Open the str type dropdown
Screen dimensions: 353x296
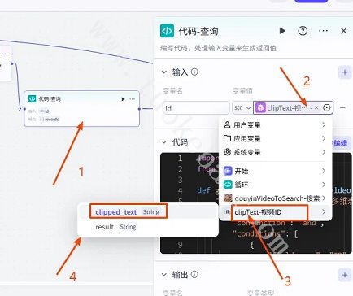pyautogui.click(x=242, y=108)
